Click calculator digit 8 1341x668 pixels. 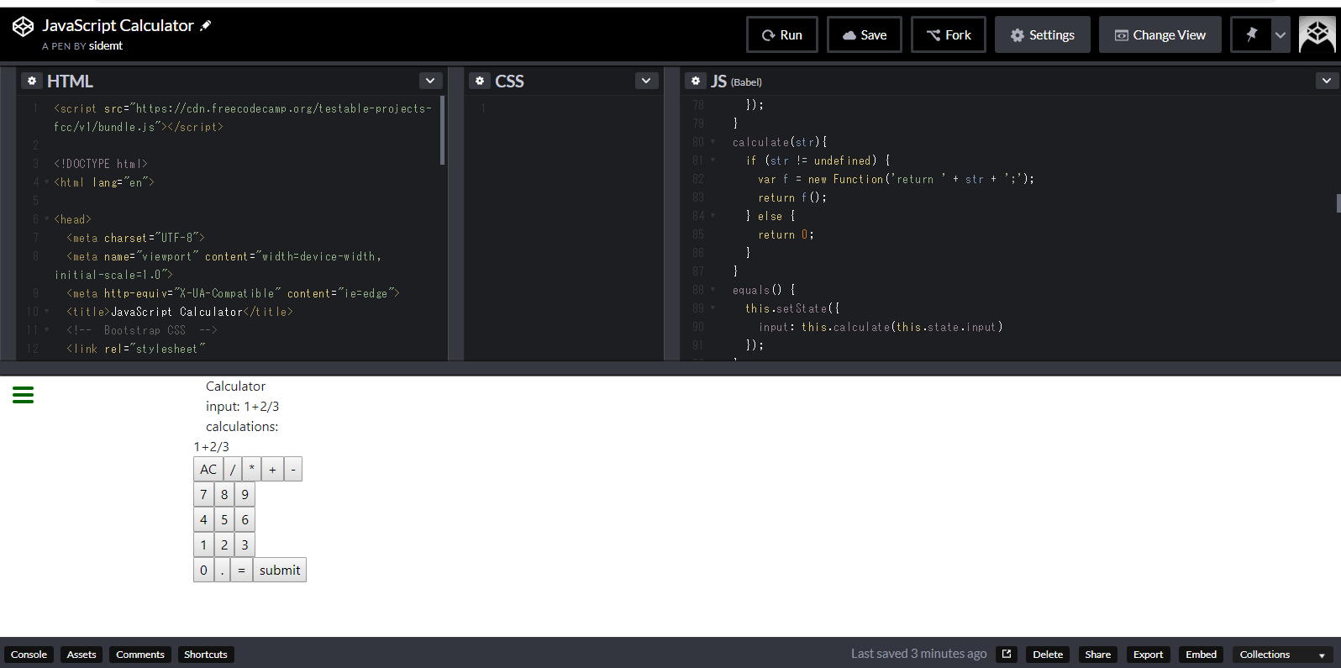point(224,494)
